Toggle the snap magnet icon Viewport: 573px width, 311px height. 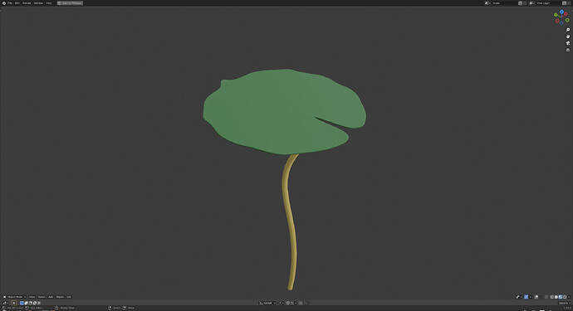[x=287, y=303]
